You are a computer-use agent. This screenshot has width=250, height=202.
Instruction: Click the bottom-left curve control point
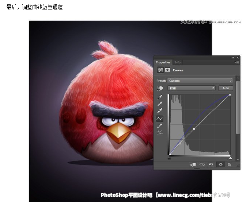(x=170, y=155)
